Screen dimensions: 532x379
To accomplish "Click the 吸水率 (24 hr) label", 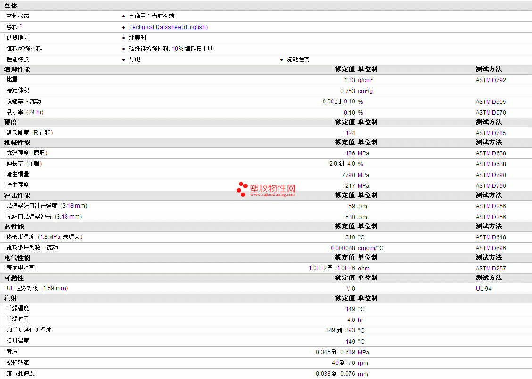I will point(25,112).
